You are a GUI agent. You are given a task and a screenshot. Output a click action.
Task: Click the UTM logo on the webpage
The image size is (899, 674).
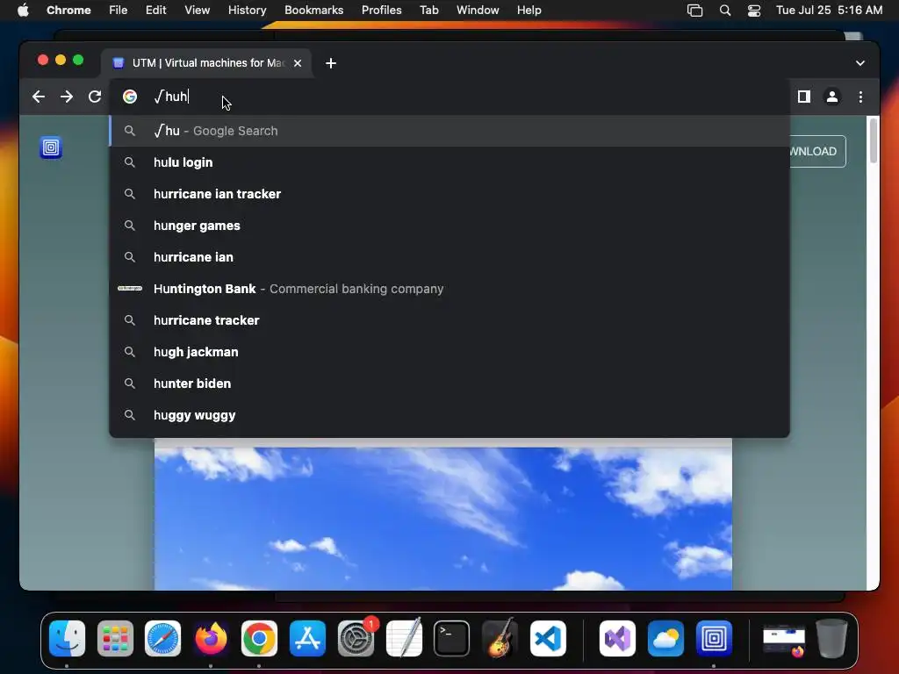pos(51,147)
